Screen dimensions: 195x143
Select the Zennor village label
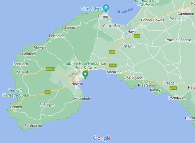[70, 27]
